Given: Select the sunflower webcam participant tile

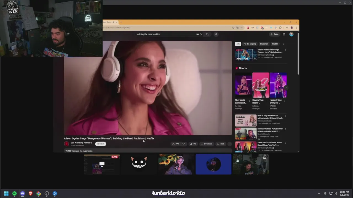Looking at the screenshot, I should point(176,164).
